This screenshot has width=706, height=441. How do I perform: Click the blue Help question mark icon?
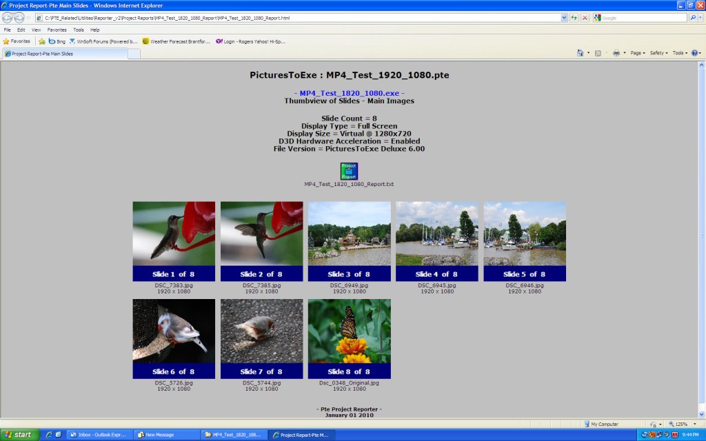(695, 53)
